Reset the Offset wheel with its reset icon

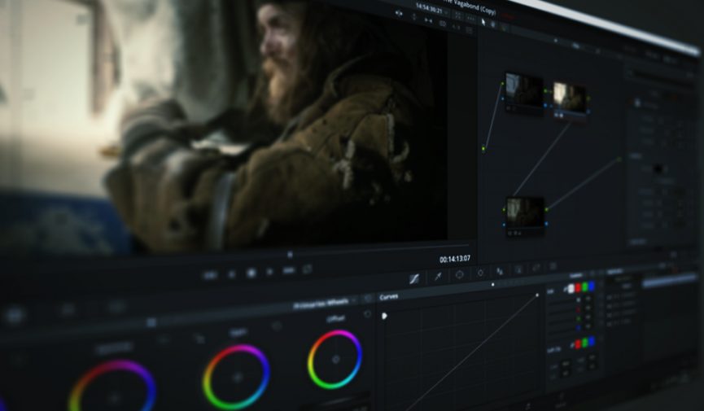[367, 314]
